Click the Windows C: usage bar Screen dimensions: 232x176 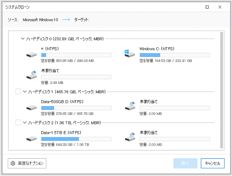pos(174,55)
